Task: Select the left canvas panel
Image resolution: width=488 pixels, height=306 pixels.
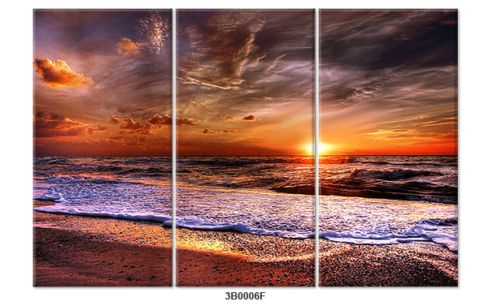Action: pyautogui.click(x=102, y=148)
